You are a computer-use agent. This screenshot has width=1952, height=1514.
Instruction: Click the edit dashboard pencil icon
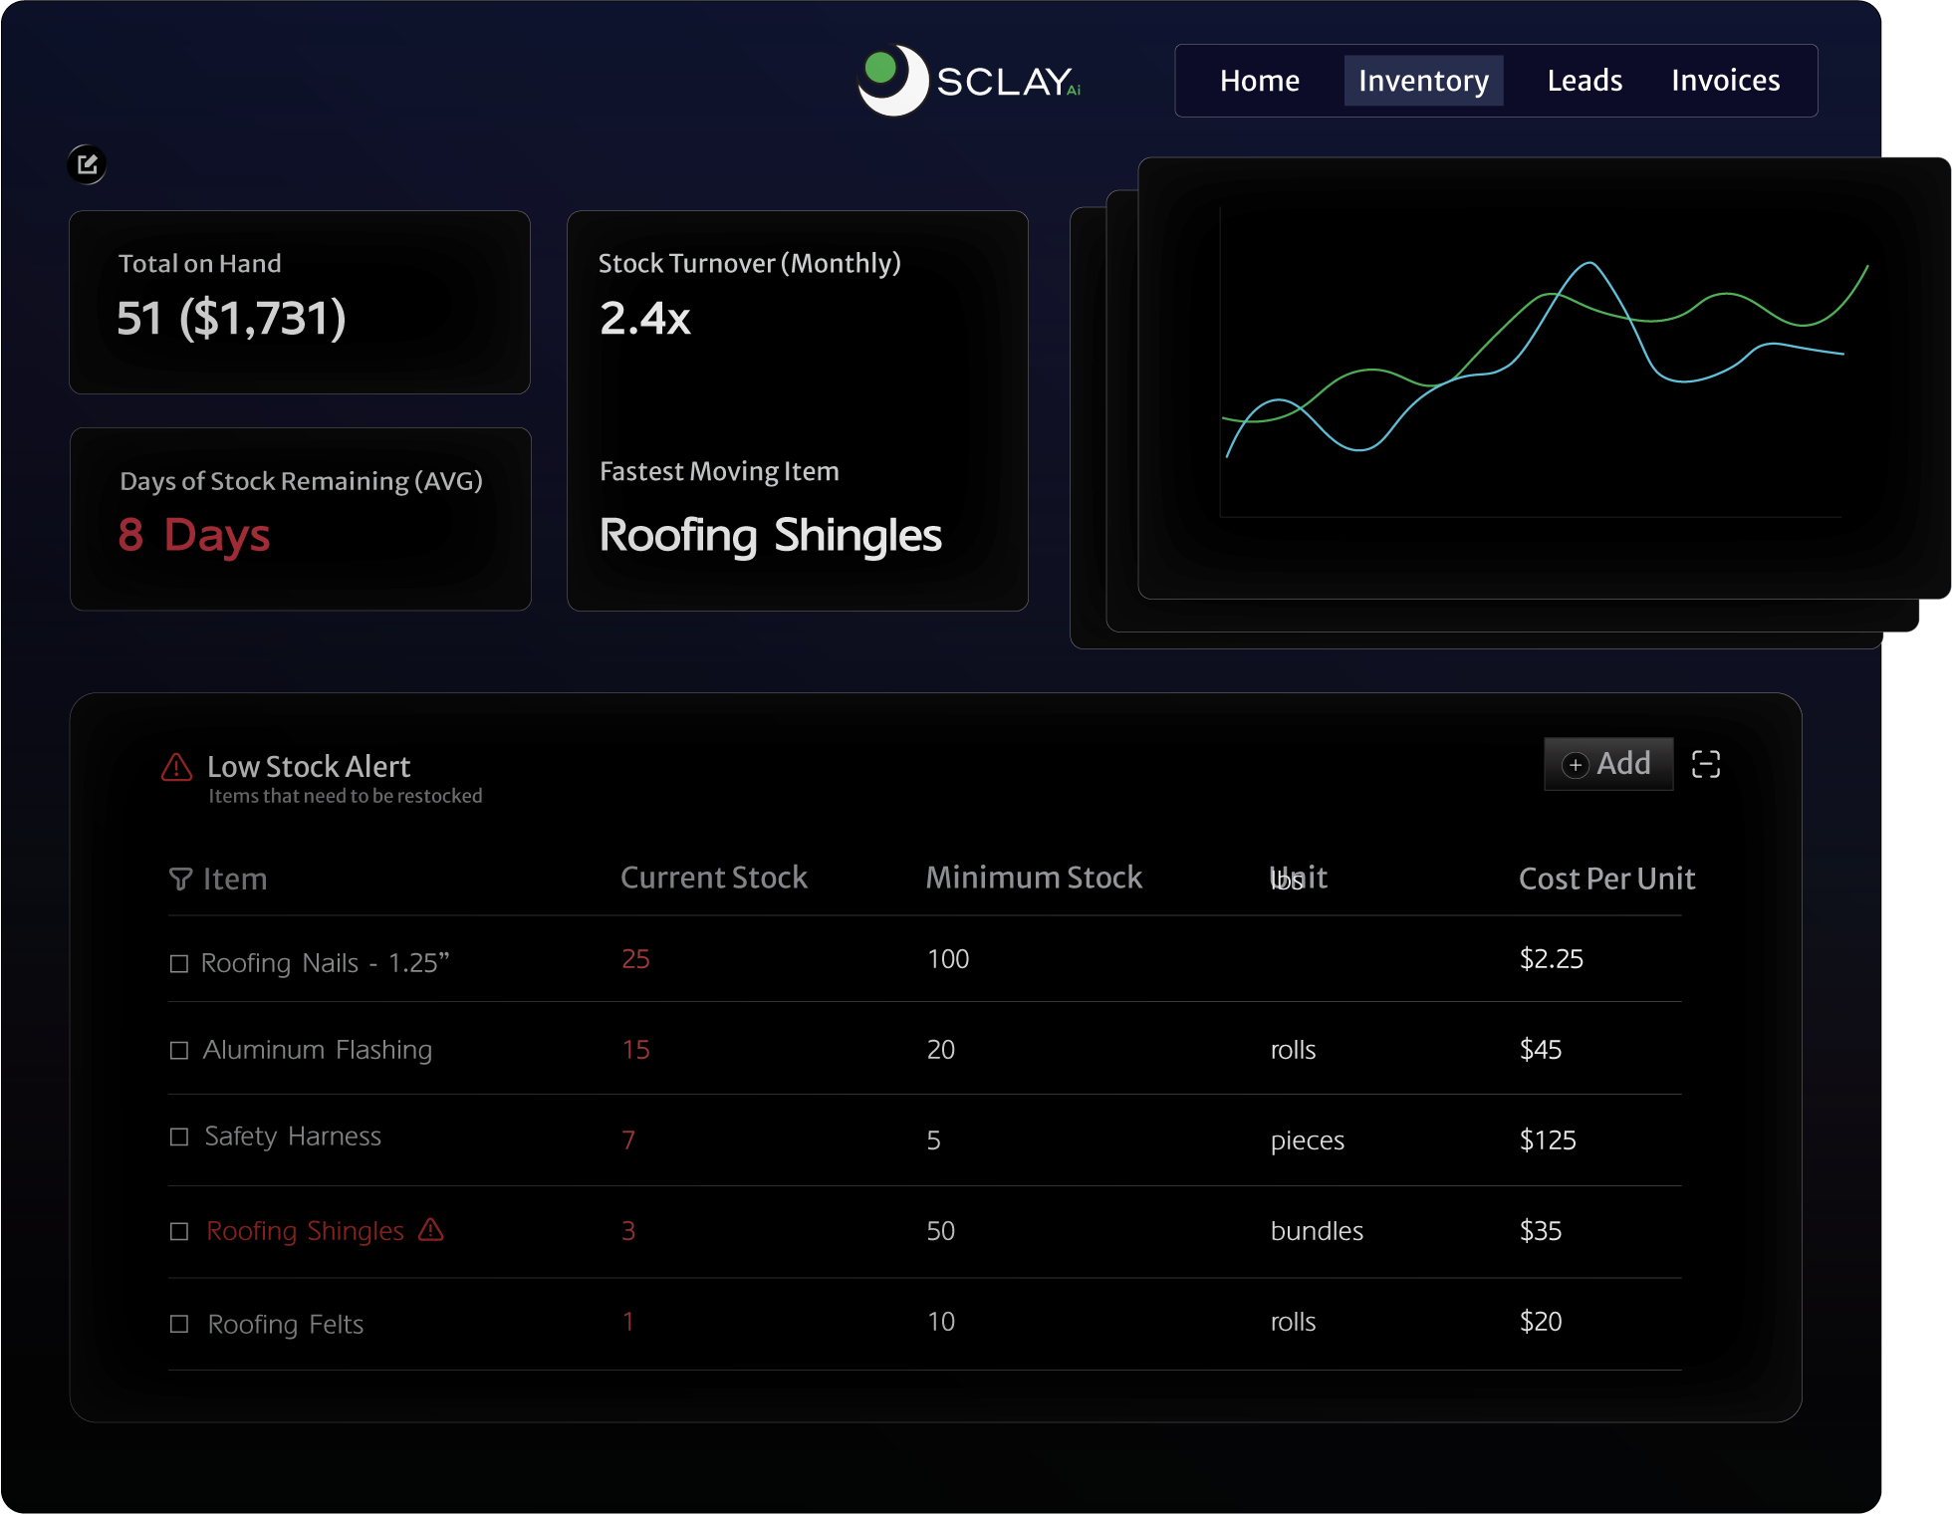click(88, 164)
